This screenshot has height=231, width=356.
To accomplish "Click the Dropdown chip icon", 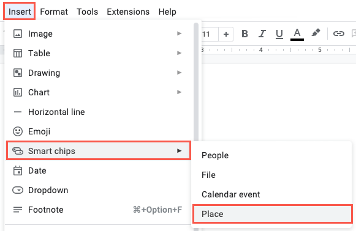I will click(18, 190).
